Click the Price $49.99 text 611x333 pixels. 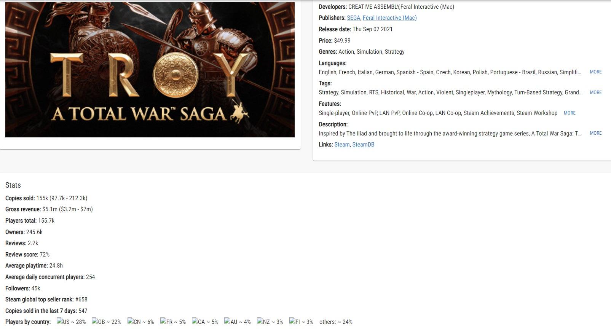(x=335, y=41)
